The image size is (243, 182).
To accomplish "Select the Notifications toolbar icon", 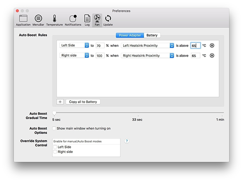I will click(73, 19).
